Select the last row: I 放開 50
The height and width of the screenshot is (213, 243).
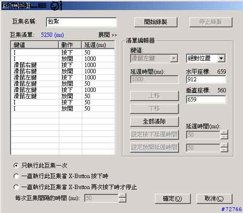63,109
